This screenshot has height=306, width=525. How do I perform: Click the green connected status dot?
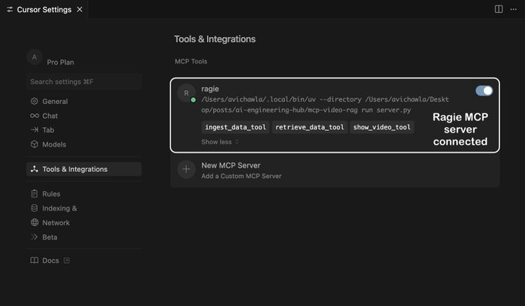[x=193, y=99]
